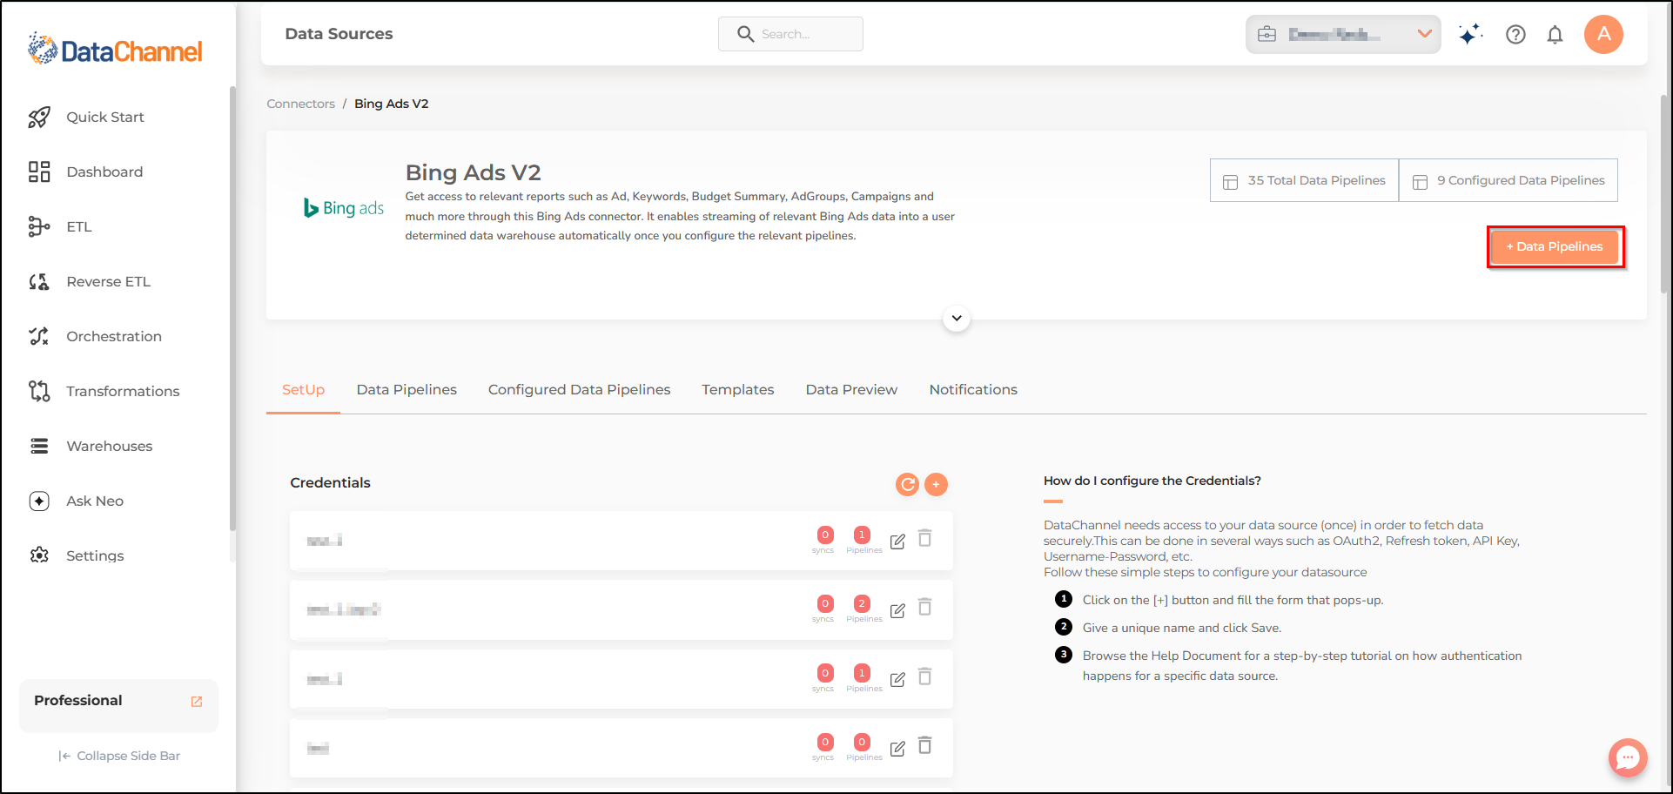Open the Templates tab
1673x794 pixels.
(x=738, y=390)
